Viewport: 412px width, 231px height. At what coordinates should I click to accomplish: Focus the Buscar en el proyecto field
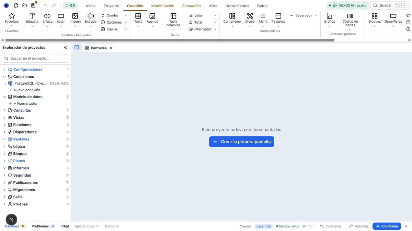coord(35,59)
